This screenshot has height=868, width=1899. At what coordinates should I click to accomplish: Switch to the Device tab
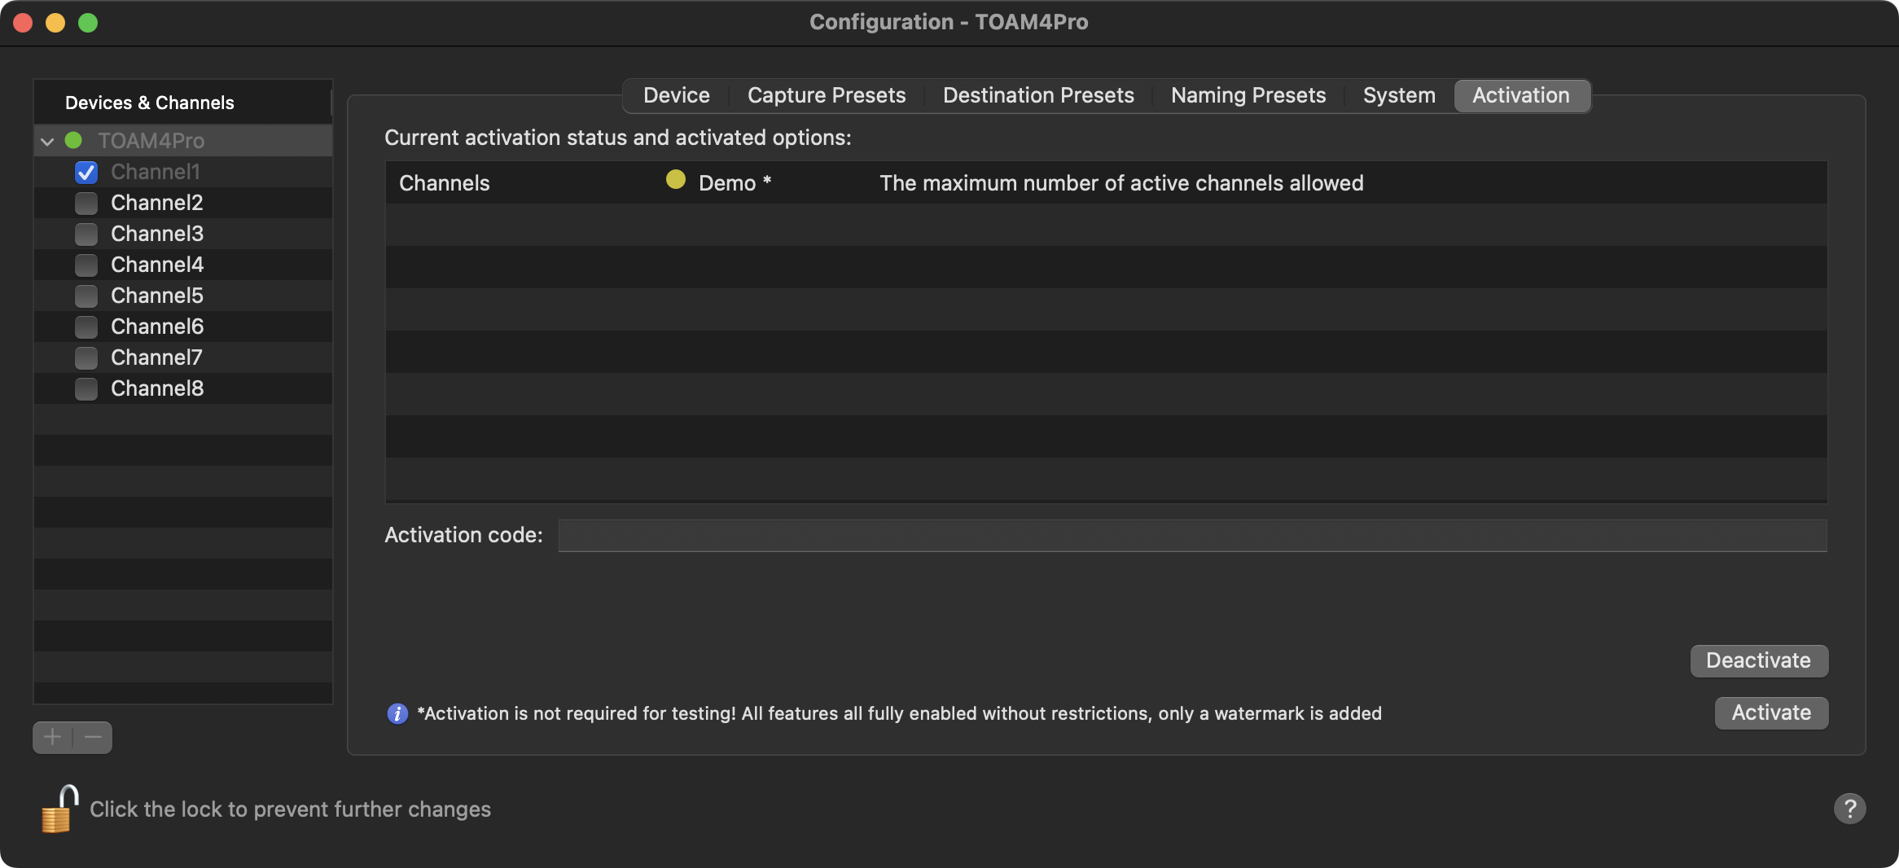pyautogui.click(x=676, y=96)
